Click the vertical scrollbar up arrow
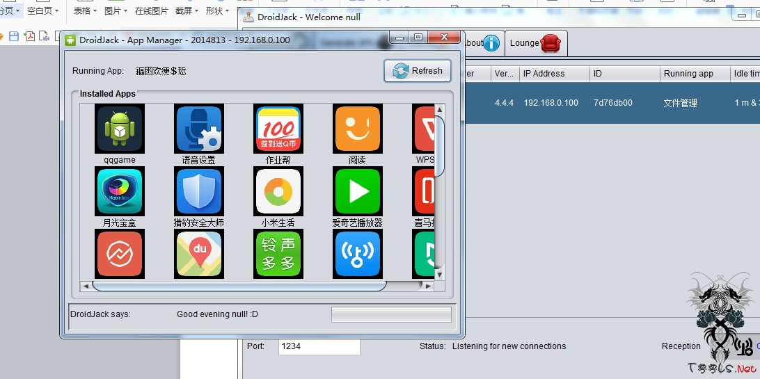 [x=439, y=109]
